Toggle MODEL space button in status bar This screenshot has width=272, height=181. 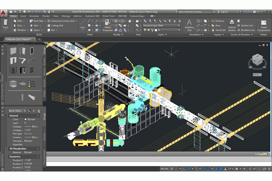tap(165, 168)
